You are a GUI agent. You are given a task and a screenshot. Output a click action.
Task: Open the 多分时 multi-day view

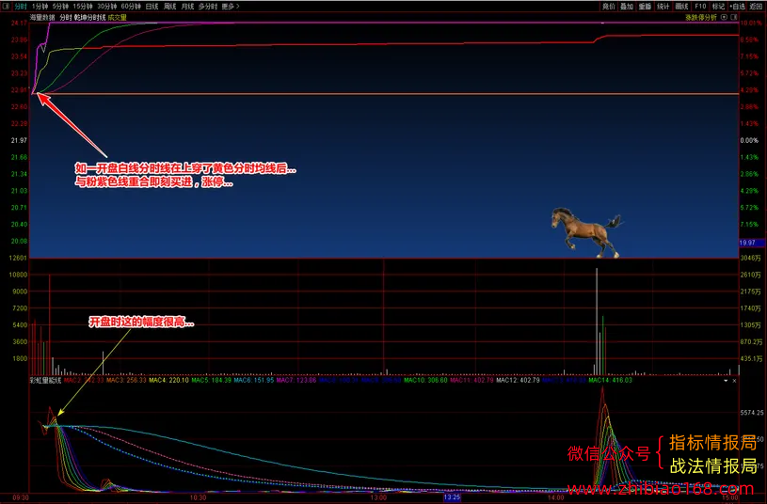[207, 7]
